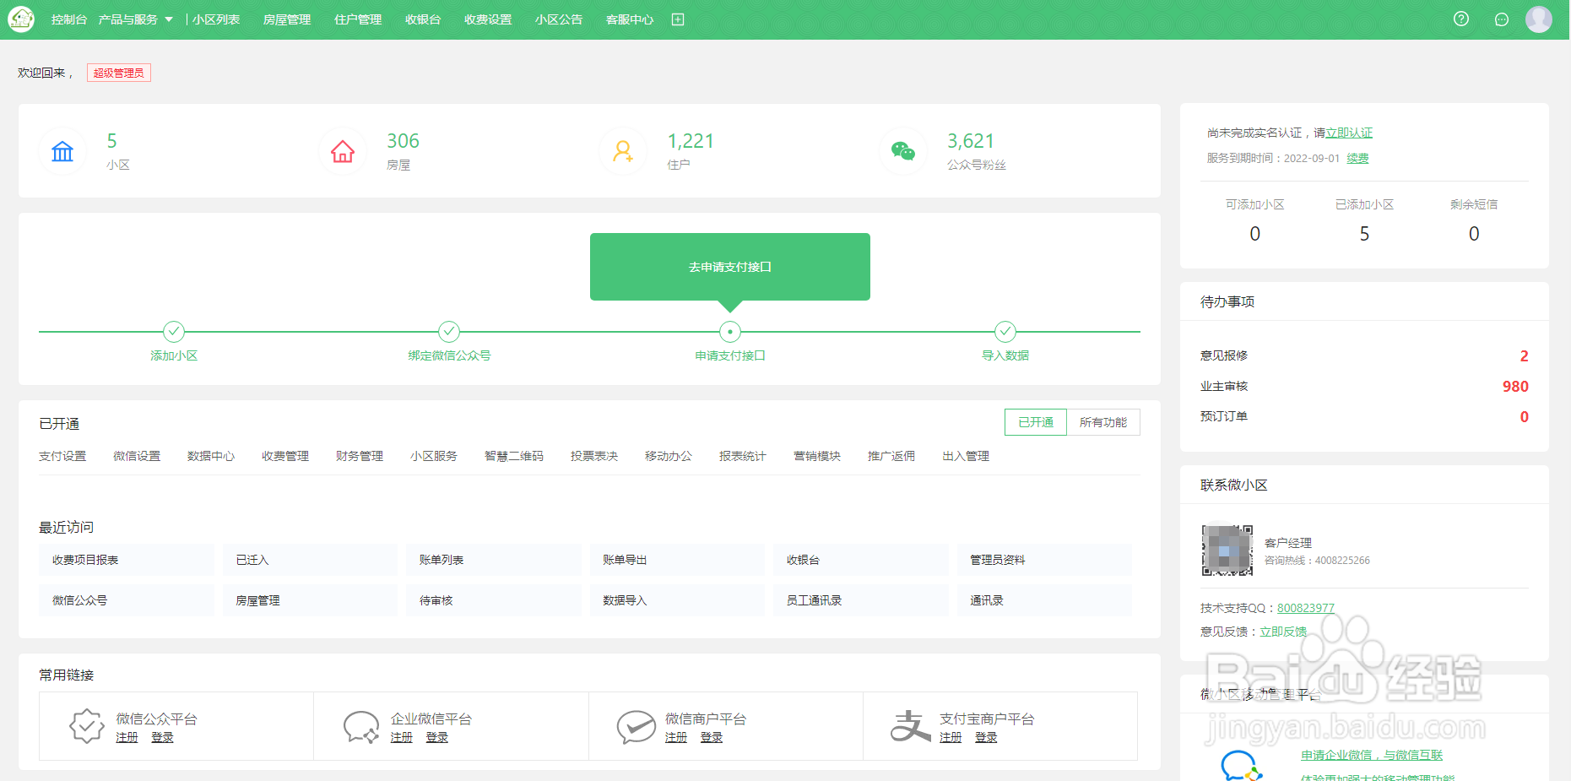This screenshot has width=1571, height=781.
Task: Click 注册 under 微信公众平台
Action: [x=127, y=737]
